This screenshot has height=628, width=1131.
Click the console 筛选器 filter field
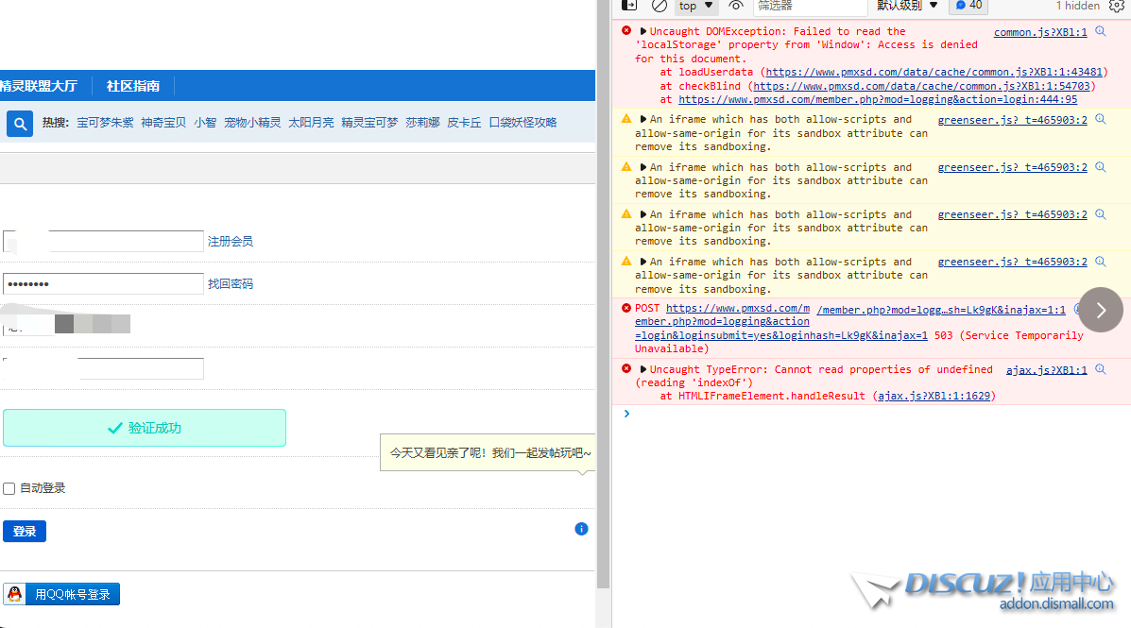click(x=808, y=7)
